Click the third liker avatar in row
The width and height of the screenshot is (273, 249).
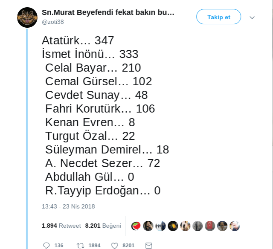(x=160, y=226)
